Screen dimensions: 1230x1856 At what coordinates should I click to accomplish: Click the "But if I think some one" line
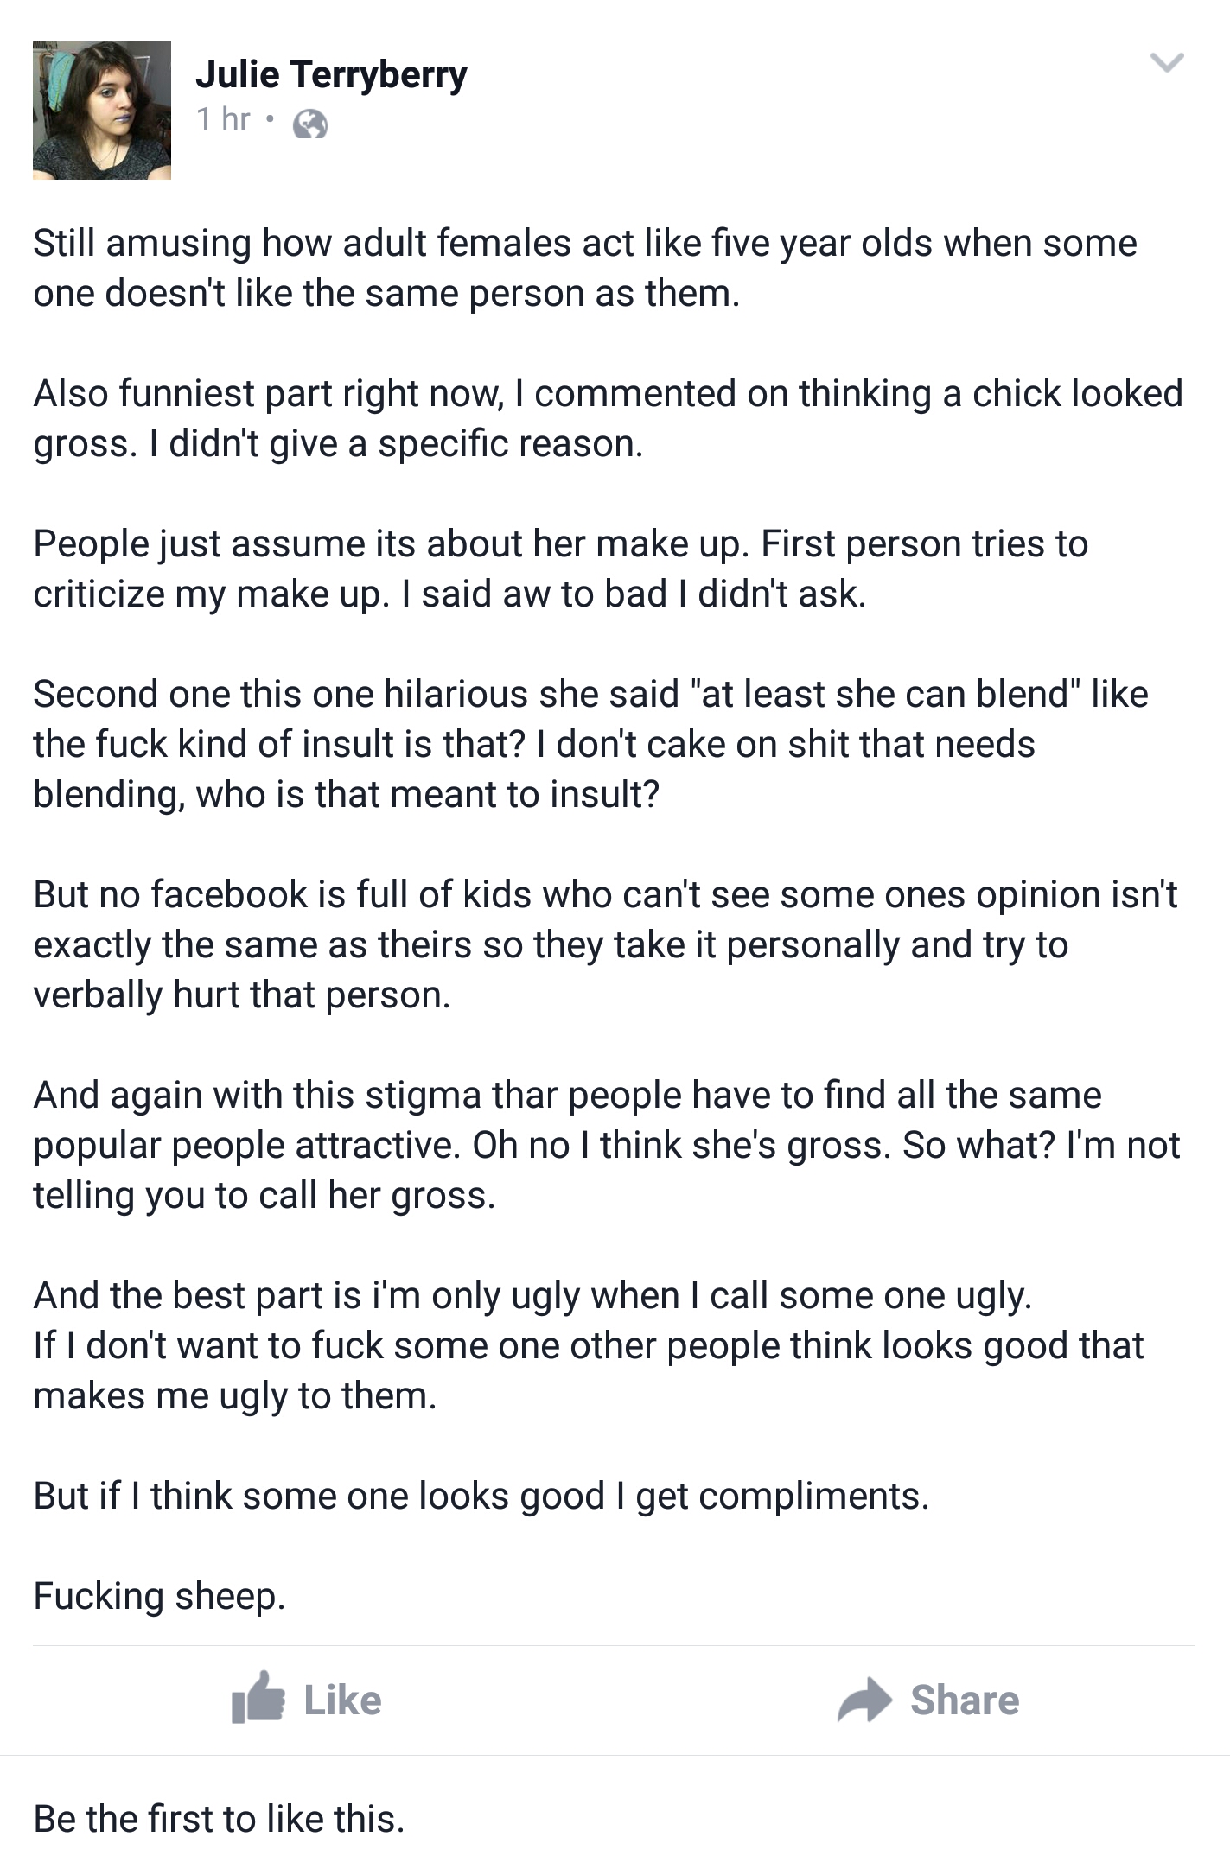click(x=481, y=1496)
